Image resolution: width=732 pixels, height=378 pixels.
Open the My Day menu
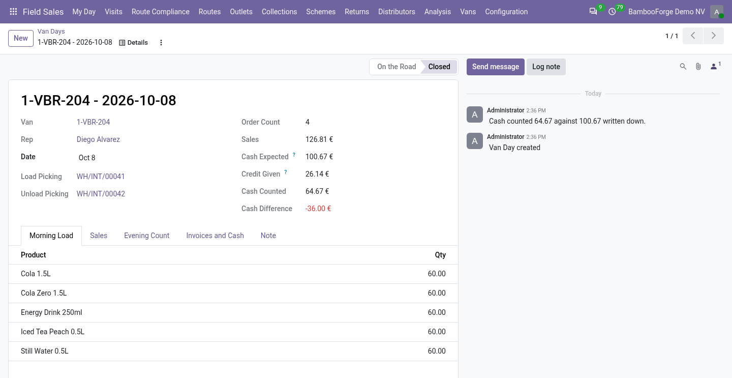pyautogui.click(x=84, y=12)
